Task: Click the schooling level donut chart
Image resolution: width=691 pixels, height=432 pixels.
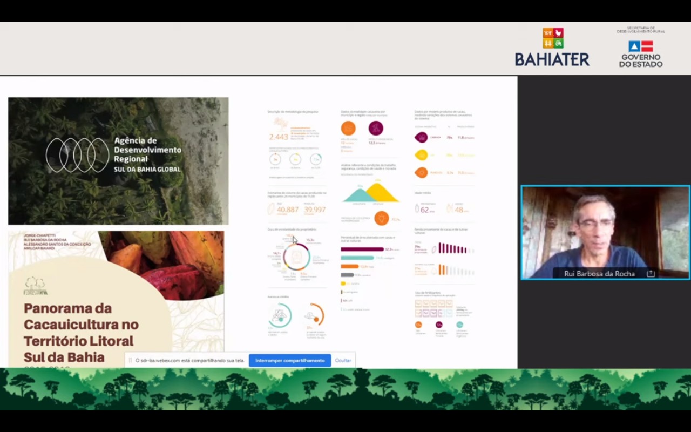Action: point(296,256)
